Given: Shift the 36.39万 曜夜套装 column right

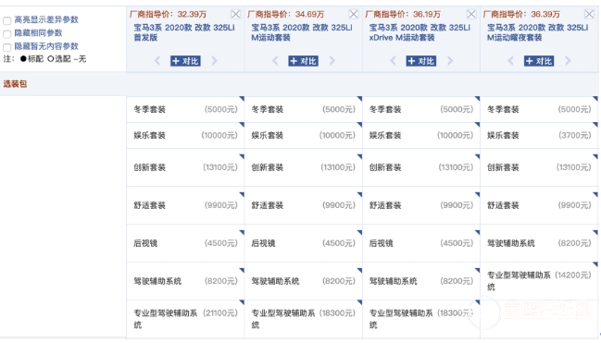Looking at the screenshot, I should pyautogui.click(x=568, y=61).
